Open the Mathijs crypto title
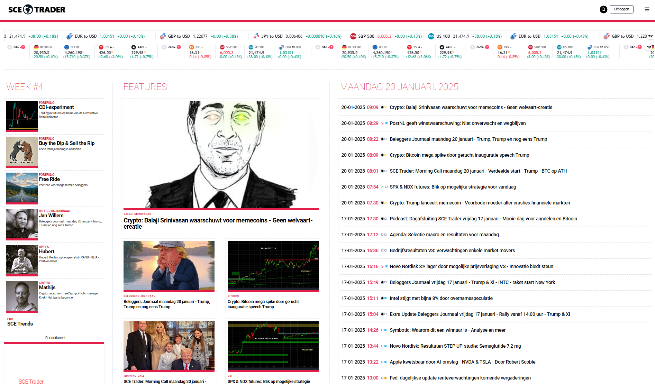 pyautogui.click(x=47, y=287)
